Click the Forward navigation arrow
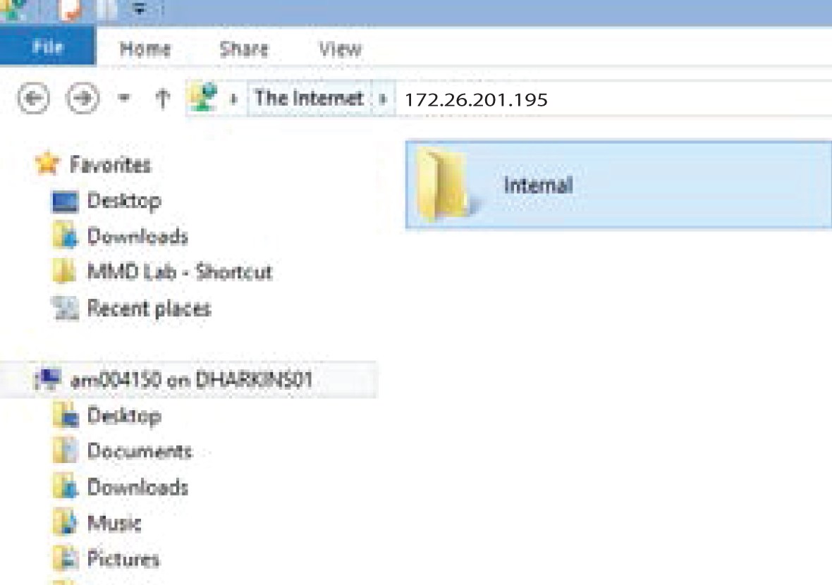The image size is (832, 585). 82,98
